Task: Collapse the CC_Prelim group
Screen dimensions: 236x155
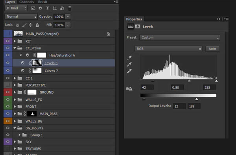Action: click(15, 48)
